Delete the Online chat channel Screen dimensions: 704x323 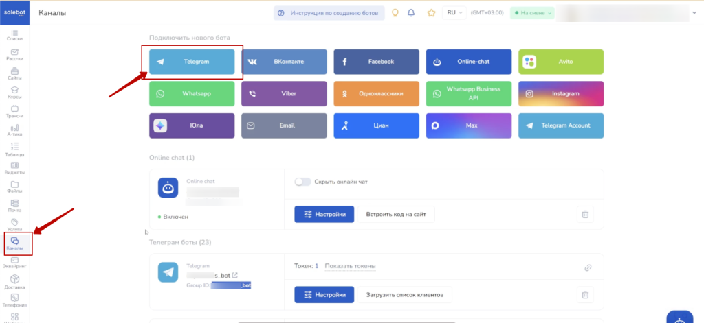(x=585, y=214)
